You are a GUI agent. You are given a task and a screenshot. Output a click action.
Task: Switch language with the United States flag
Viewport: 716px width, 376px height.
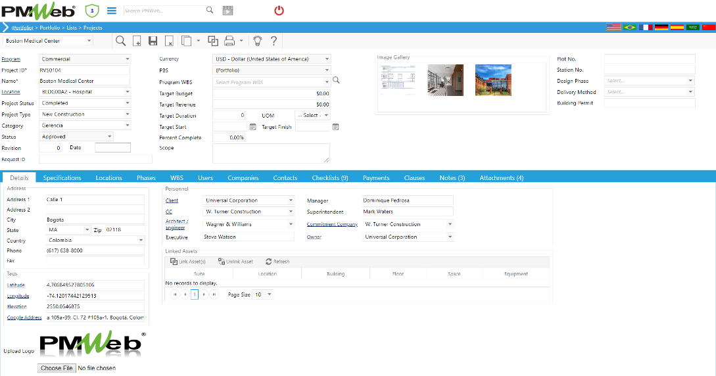point(613,28)
